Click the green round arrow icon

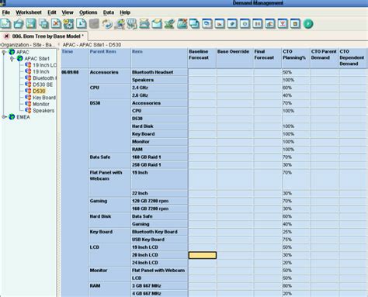tap(308, 24)
